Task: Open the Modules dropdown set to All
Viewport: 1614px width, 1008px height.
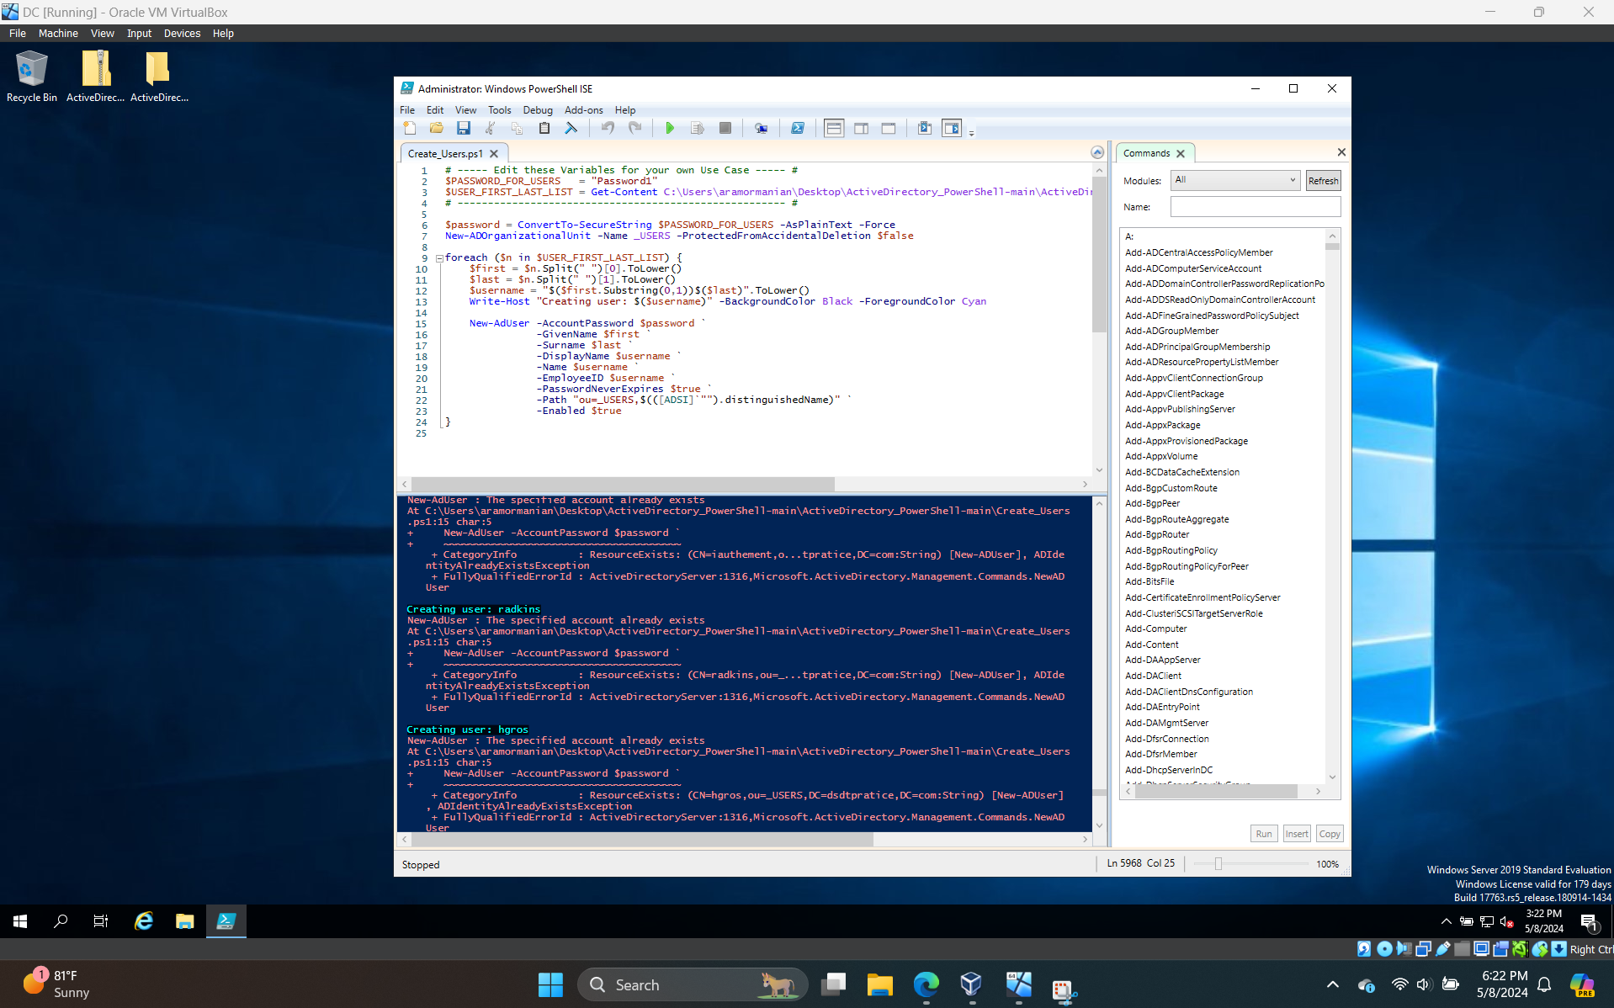Action: [x=1234, y=180]
